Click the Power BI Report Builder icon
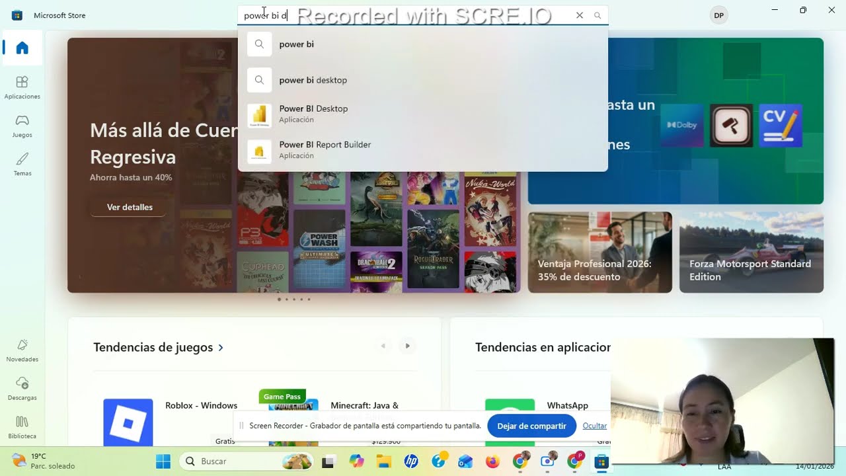This screenshot has width=846, height=476. click(259, 151)
